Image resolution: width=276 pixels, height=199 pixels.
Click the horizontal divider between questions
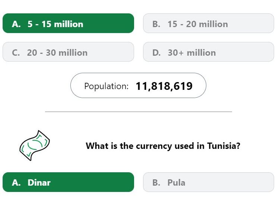pos(139,111)
